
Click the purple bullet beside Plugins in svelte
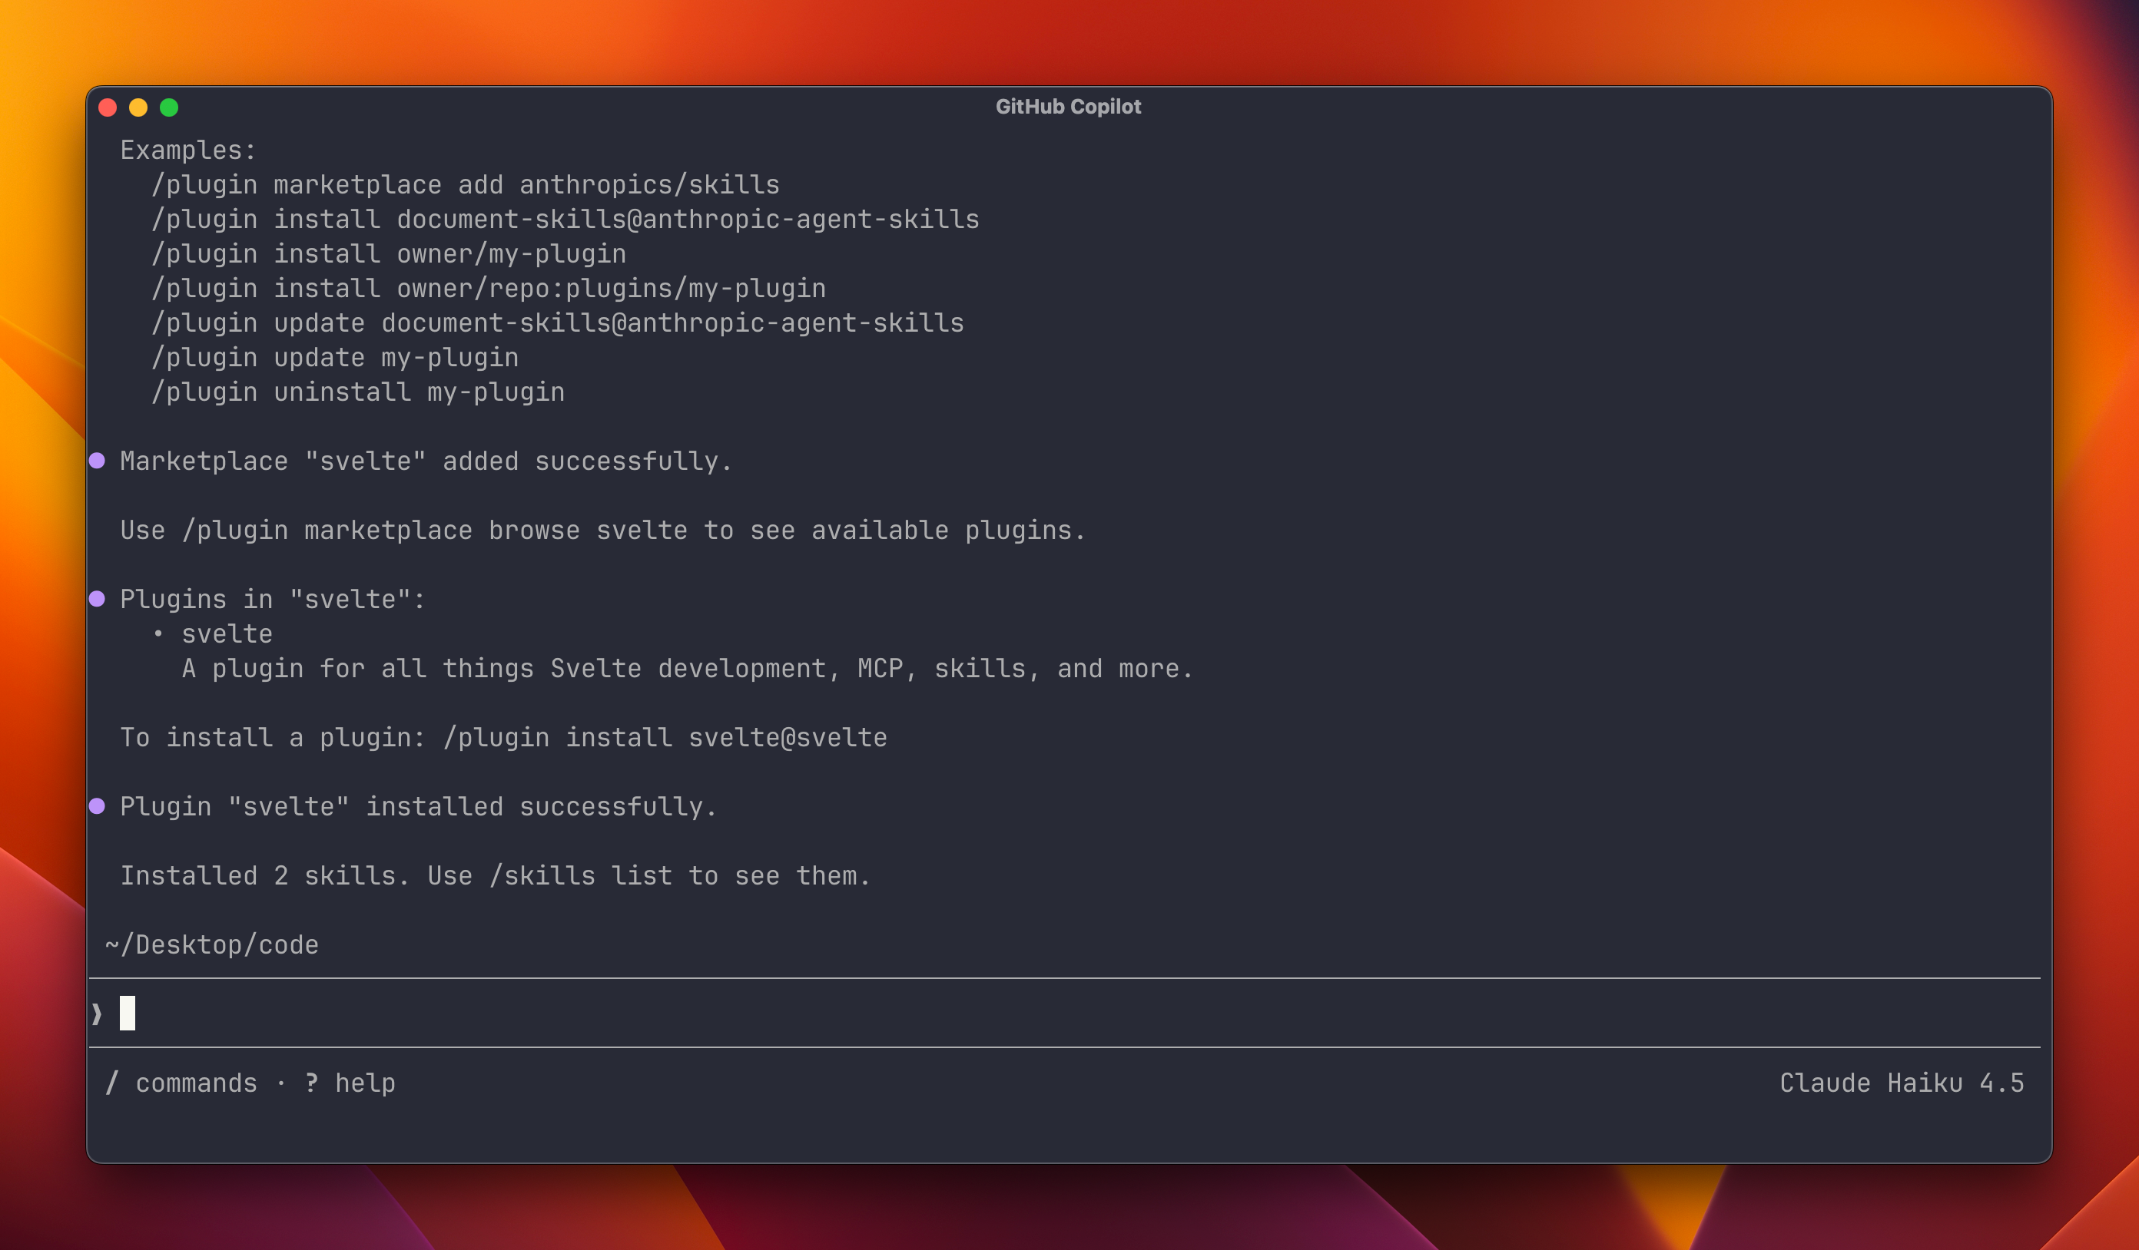tap(98, 599)
